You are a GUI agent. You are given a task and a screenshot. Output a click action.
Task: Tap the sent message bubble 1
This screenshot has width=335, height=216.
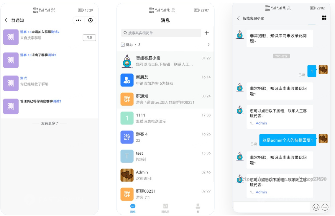312,71
